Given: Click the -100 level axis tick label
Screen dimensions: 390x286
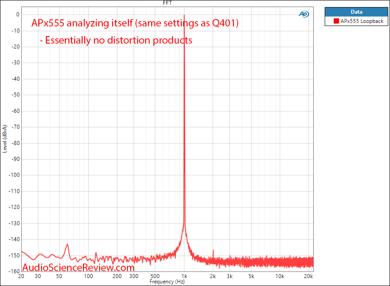Looking at the screenshot, I should 14,175.
